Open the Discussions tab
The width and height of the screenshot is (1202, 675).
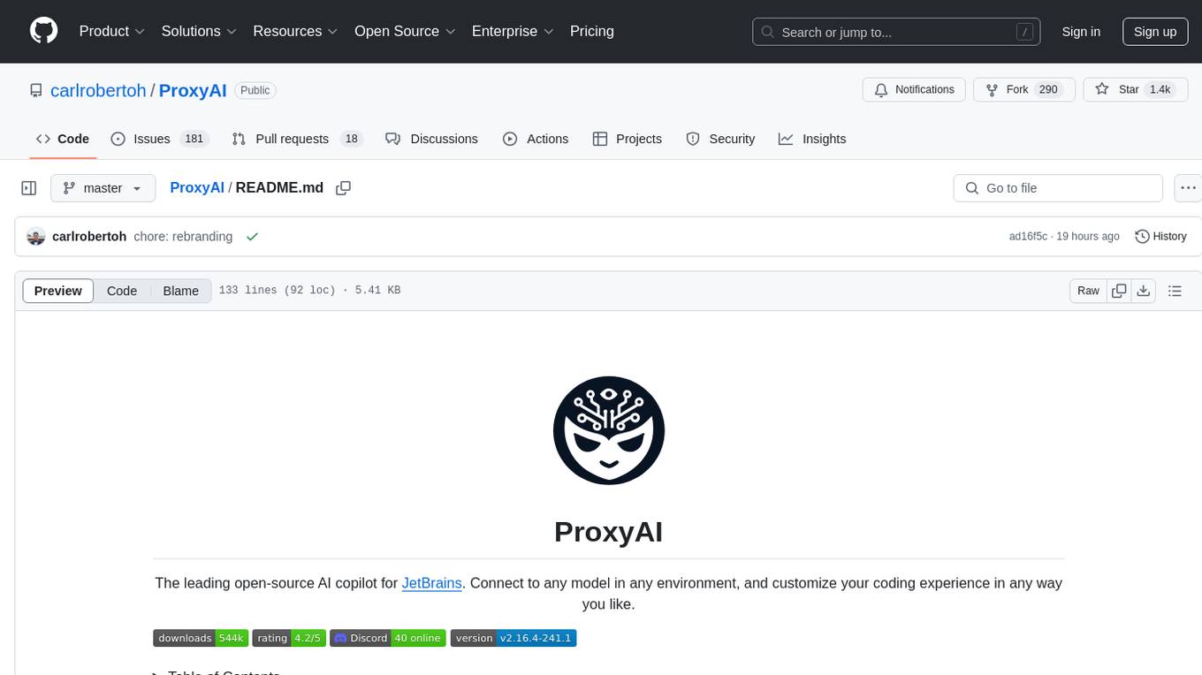point(432,139)
